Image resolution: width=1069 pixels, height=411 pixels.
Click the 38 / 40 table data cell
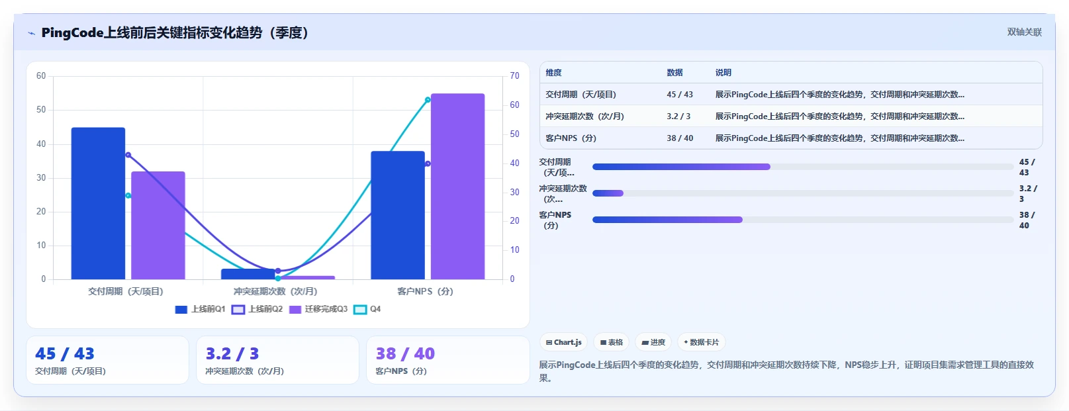tap(680, 138)
